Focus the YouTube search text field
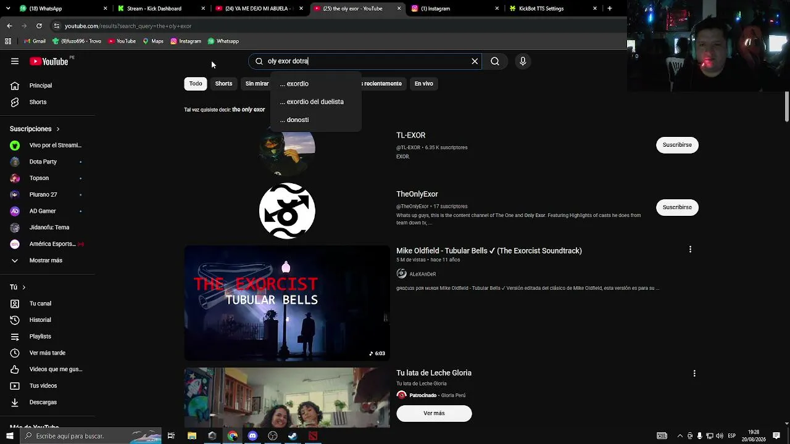790x444 pixels. point(366,61)
